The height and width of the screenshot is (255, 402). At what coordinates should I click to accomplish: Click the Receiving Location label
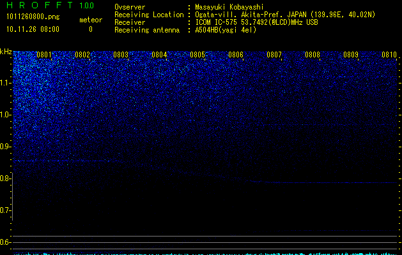tap(149, 15)
